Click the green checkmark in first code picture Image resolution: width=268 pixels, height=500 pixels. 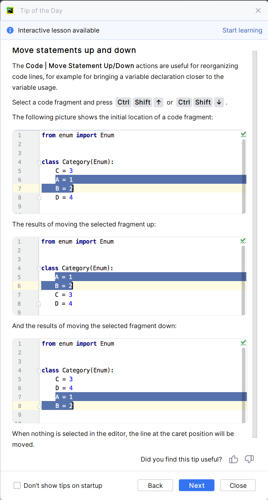tap(243, 135)
